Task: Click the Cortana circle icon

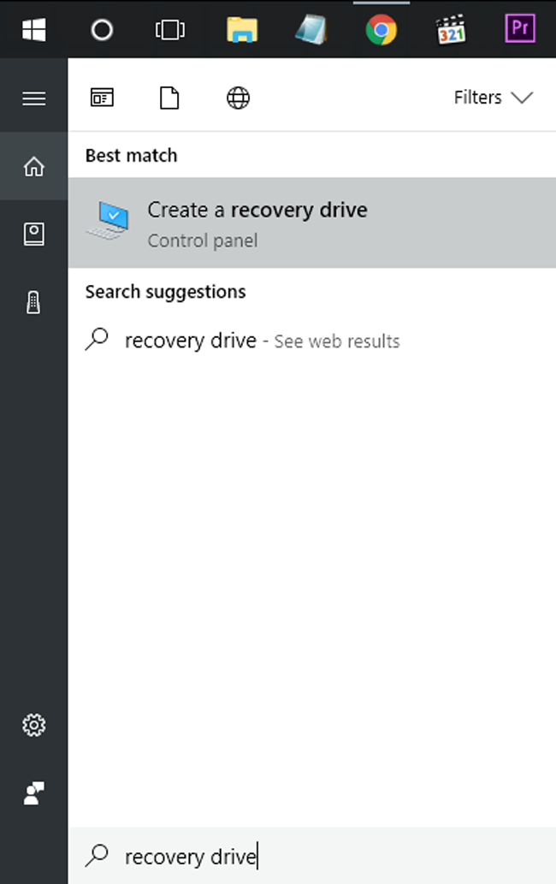Action: 102,30
